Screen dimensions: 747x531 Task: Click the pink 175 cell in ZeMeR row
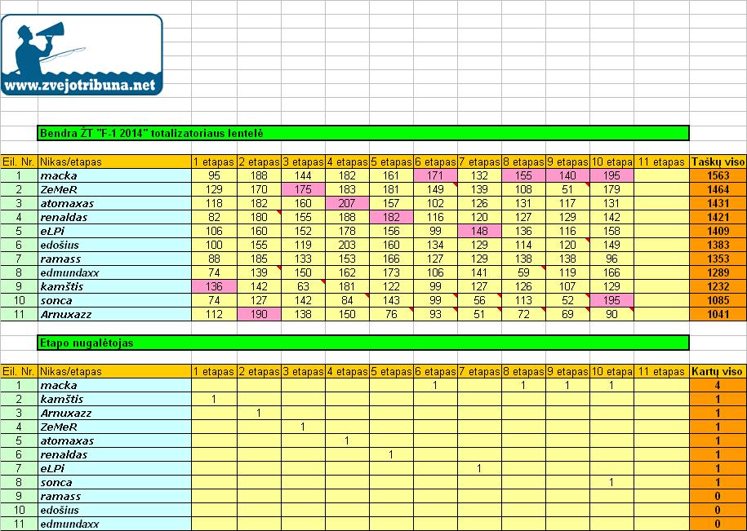click(303, 190)
